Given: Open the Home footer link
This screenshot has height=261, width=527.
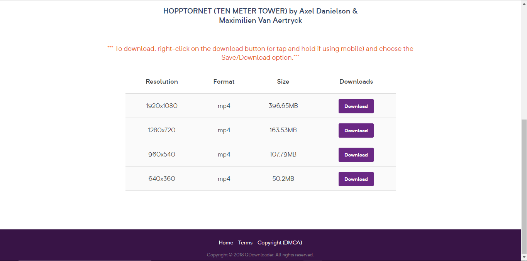Looking at the screenshot, I should point(226,242).
